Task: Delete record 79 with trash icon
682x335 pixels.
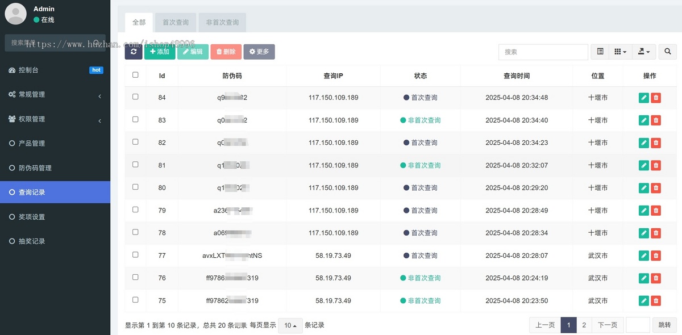Action: tap(656, 210)
